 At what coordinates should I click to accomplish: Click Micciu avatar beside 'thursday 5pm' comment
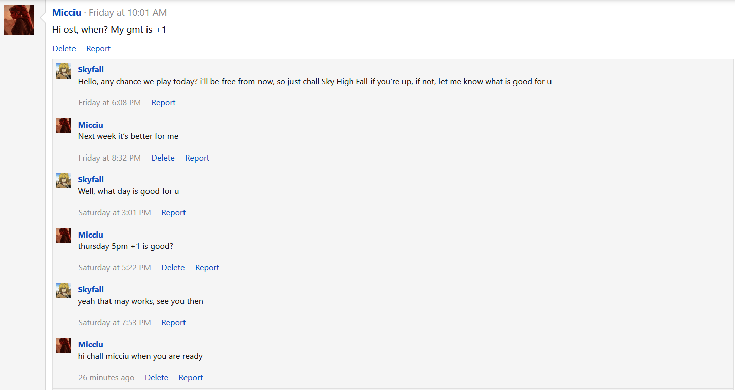(64, 236)
